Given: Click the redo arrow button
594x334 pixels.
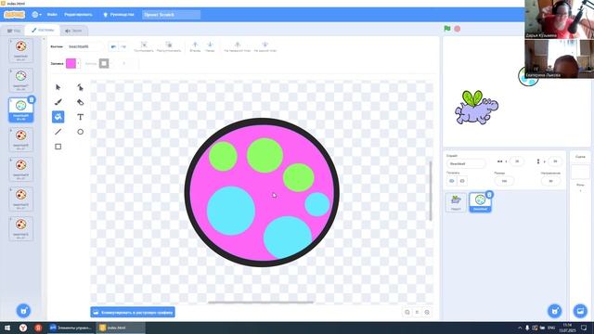Looking at the screenshot, I should coord(123,46).
